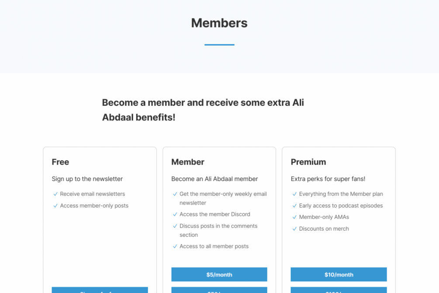This screenshot has width=439, height=293.
Task: Click the checkmark by "Discuss posts in the comments"
Action: click(175, 226)
